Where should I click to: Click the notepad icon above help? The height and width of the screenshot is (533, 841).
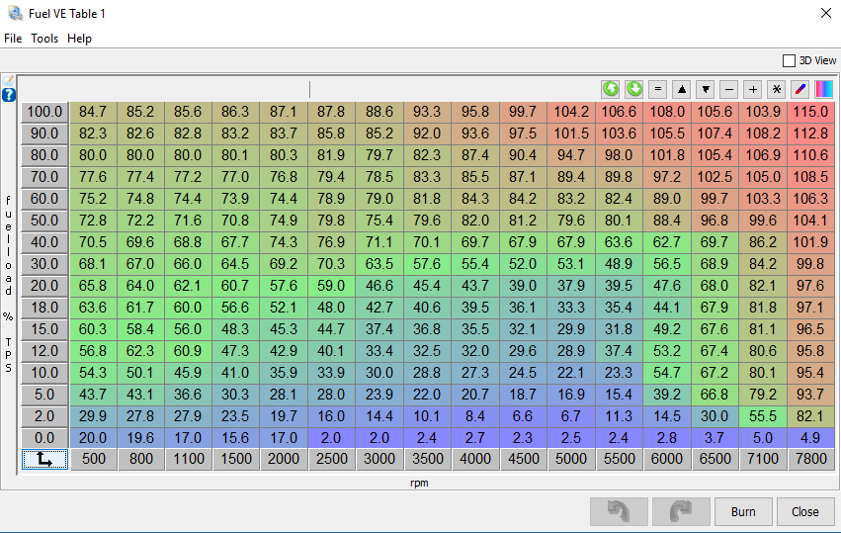pyautogui.click(x=9, y=80)
